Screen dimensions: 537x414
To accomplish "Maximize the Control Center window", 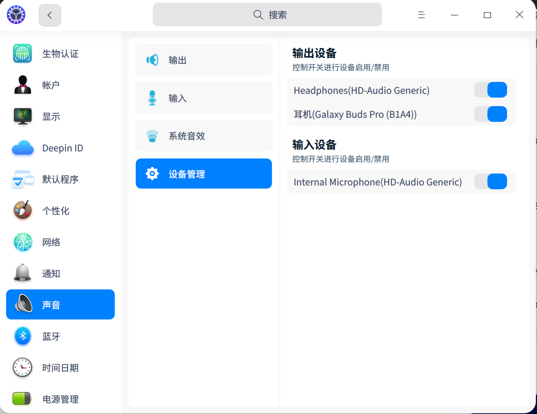I will coord(487,15).
